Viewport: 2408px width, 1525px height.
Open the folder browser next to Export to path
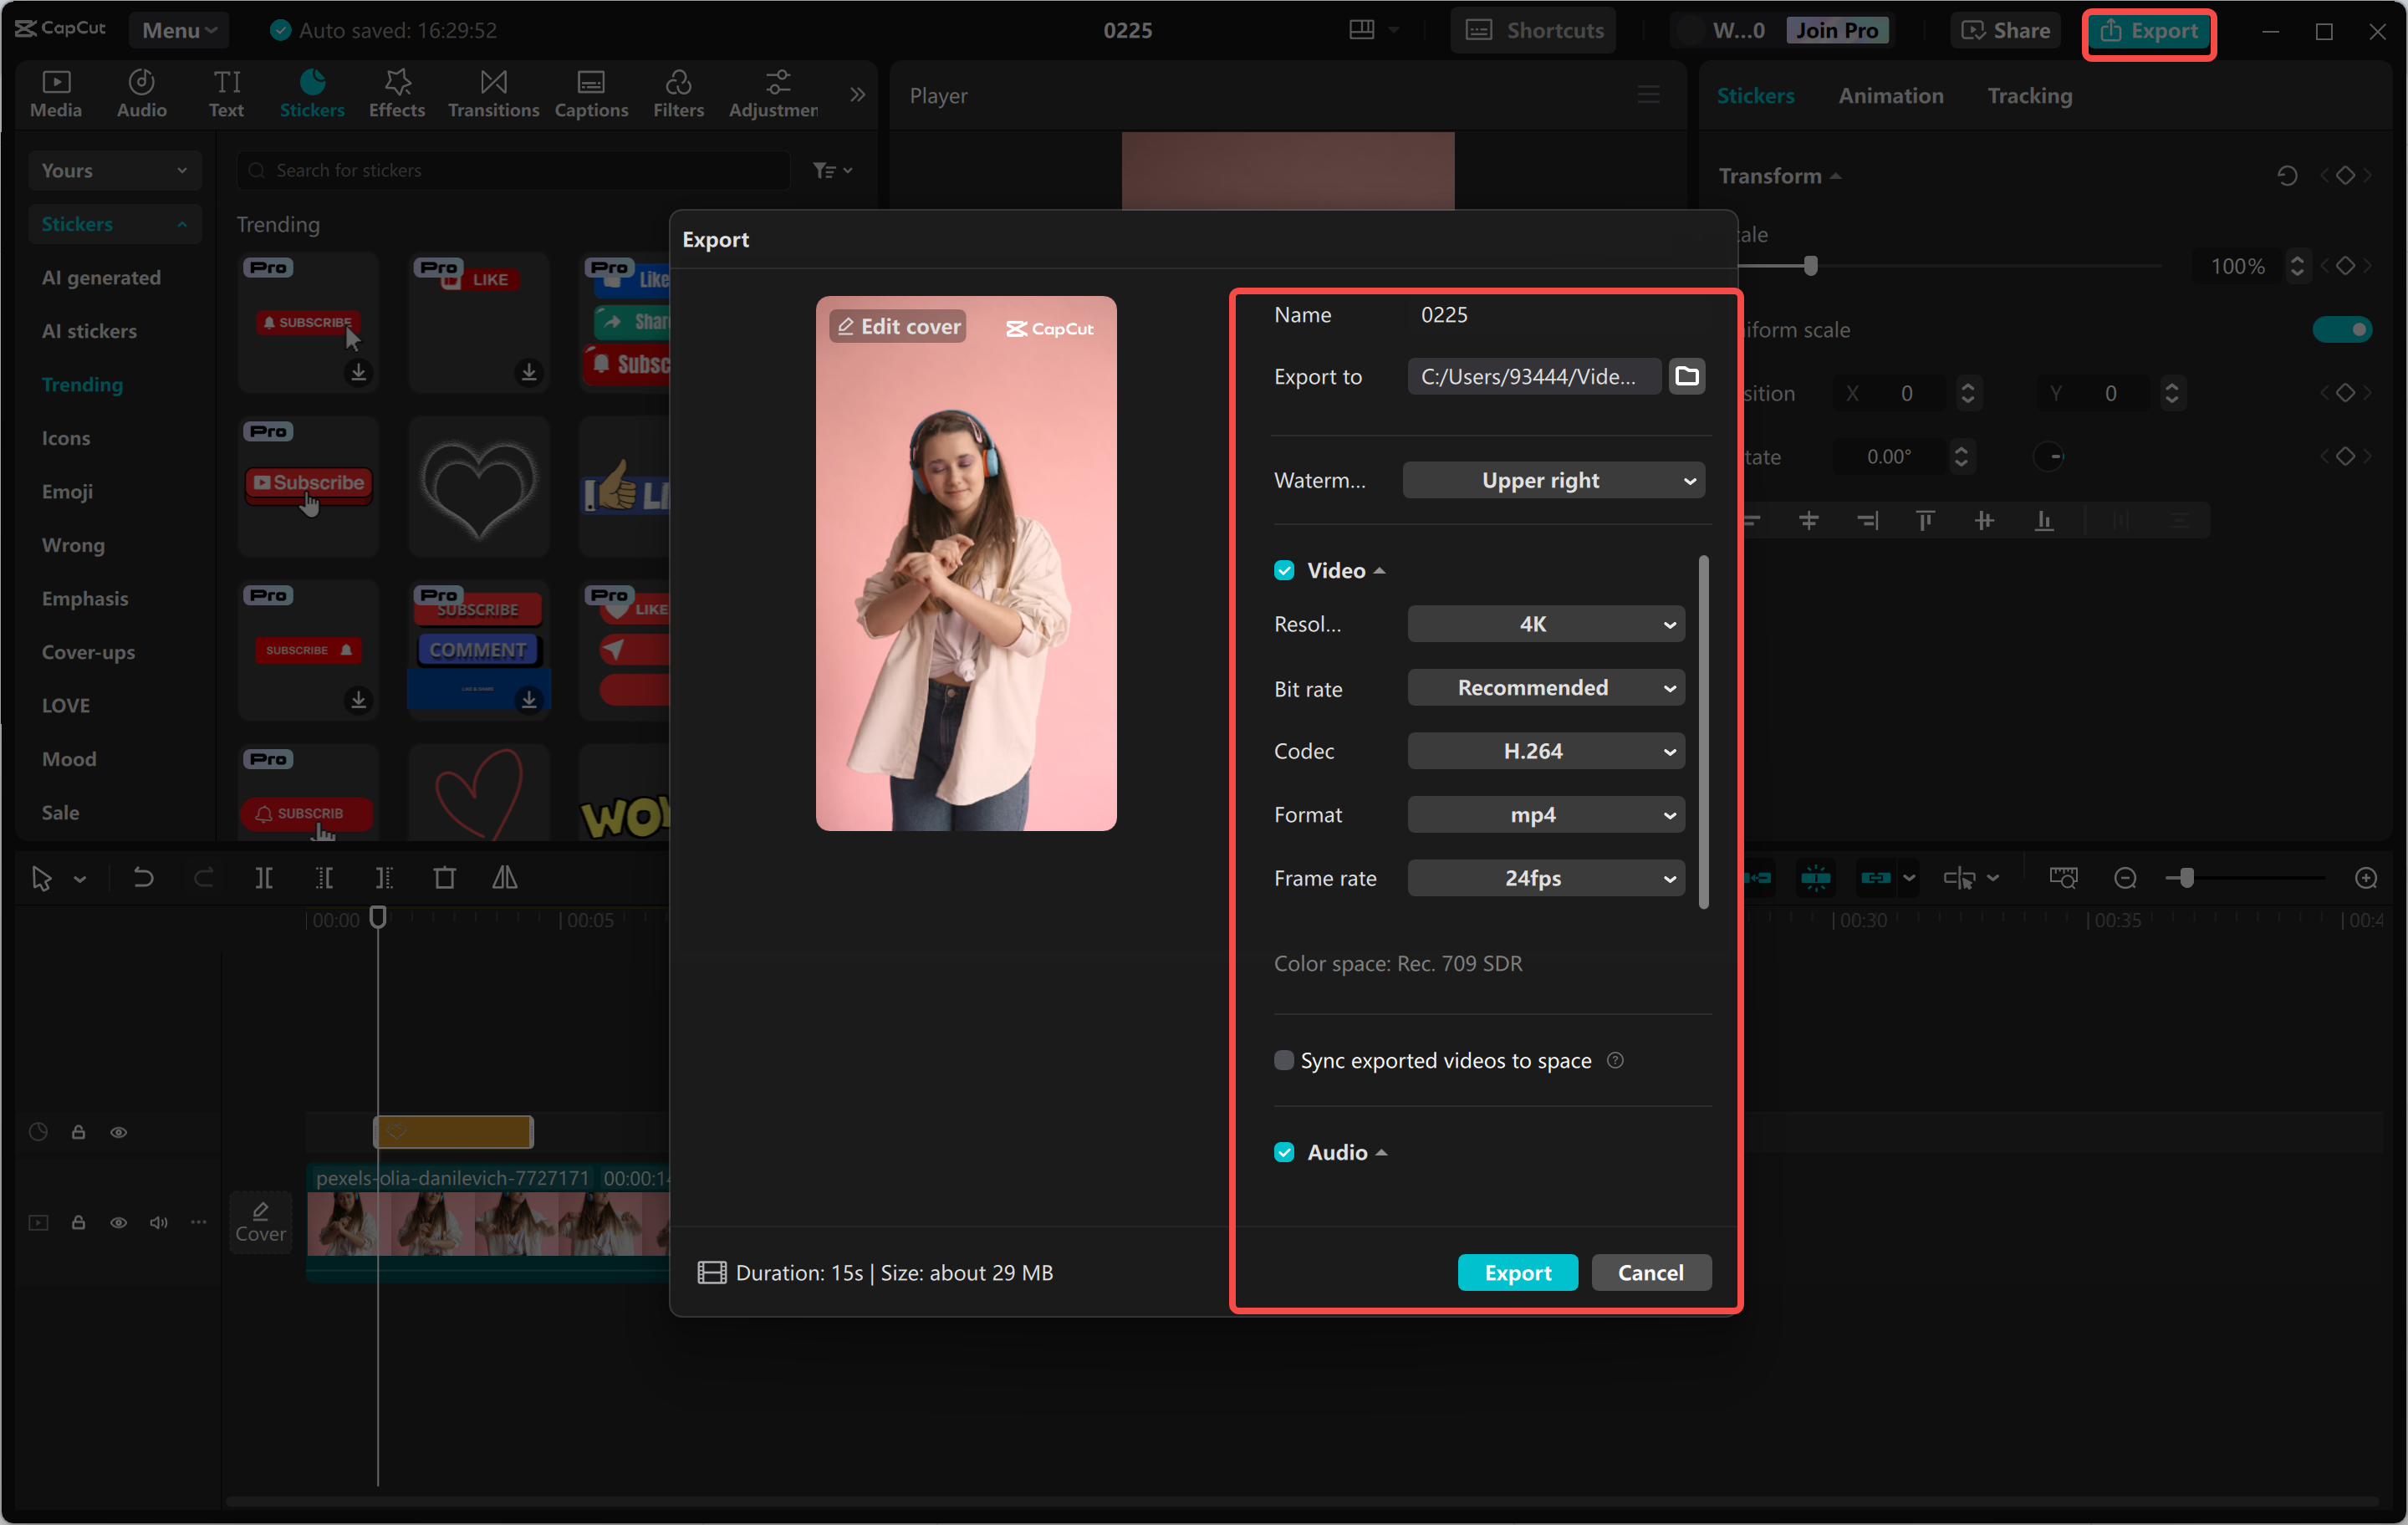[1687, 376]
